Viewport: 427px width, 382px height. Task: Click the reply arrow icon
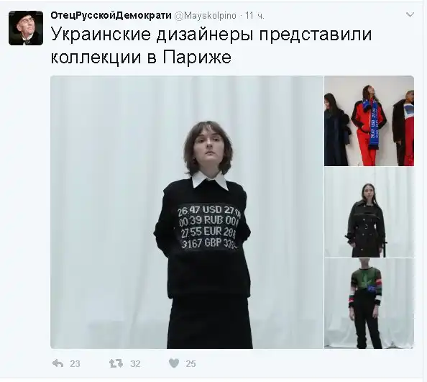click(58, 363)
